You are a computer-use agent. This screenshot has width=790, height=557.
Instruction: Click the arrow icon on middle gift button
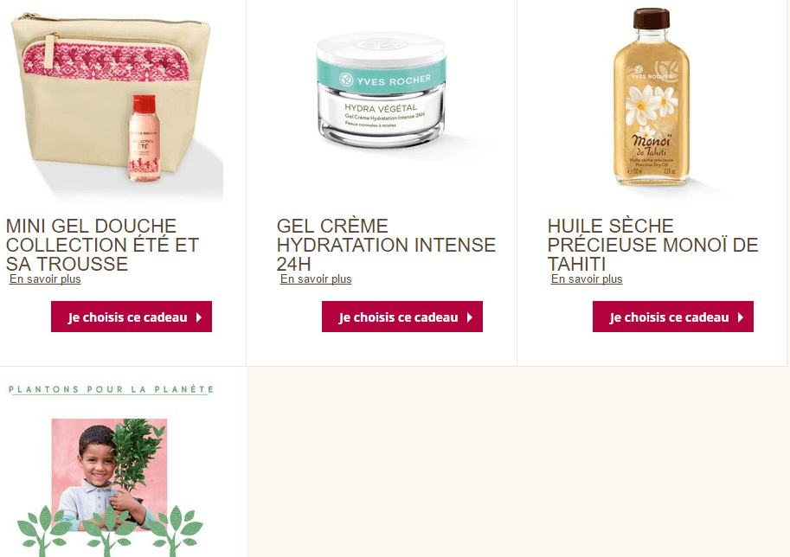tap(470, 317)
